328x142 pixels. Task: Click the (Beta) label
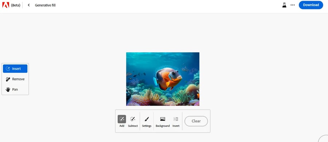pyautogui.click(x=16, y=5)
